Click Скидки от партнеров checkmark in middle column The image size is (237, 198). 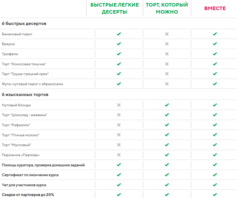pyautogui.click(x=167, y=195)
